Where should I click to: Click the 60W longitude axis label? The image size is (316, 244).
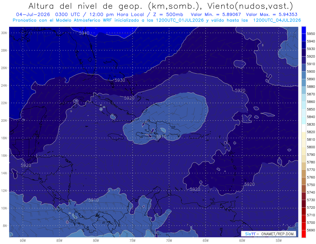[x=242, y=241]
